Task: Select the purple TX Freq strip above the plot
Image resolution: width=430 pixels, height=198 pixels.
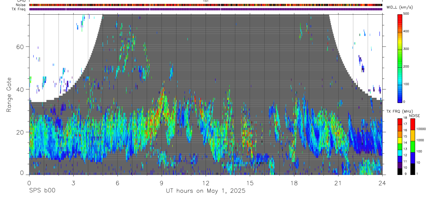Action: pyautogui.click(x=206, y=9)
